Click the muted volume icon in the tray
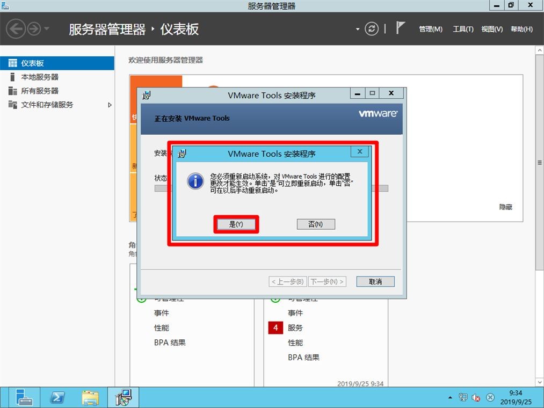Viewport: 544px width, 408px height. [x=476, y=398]
